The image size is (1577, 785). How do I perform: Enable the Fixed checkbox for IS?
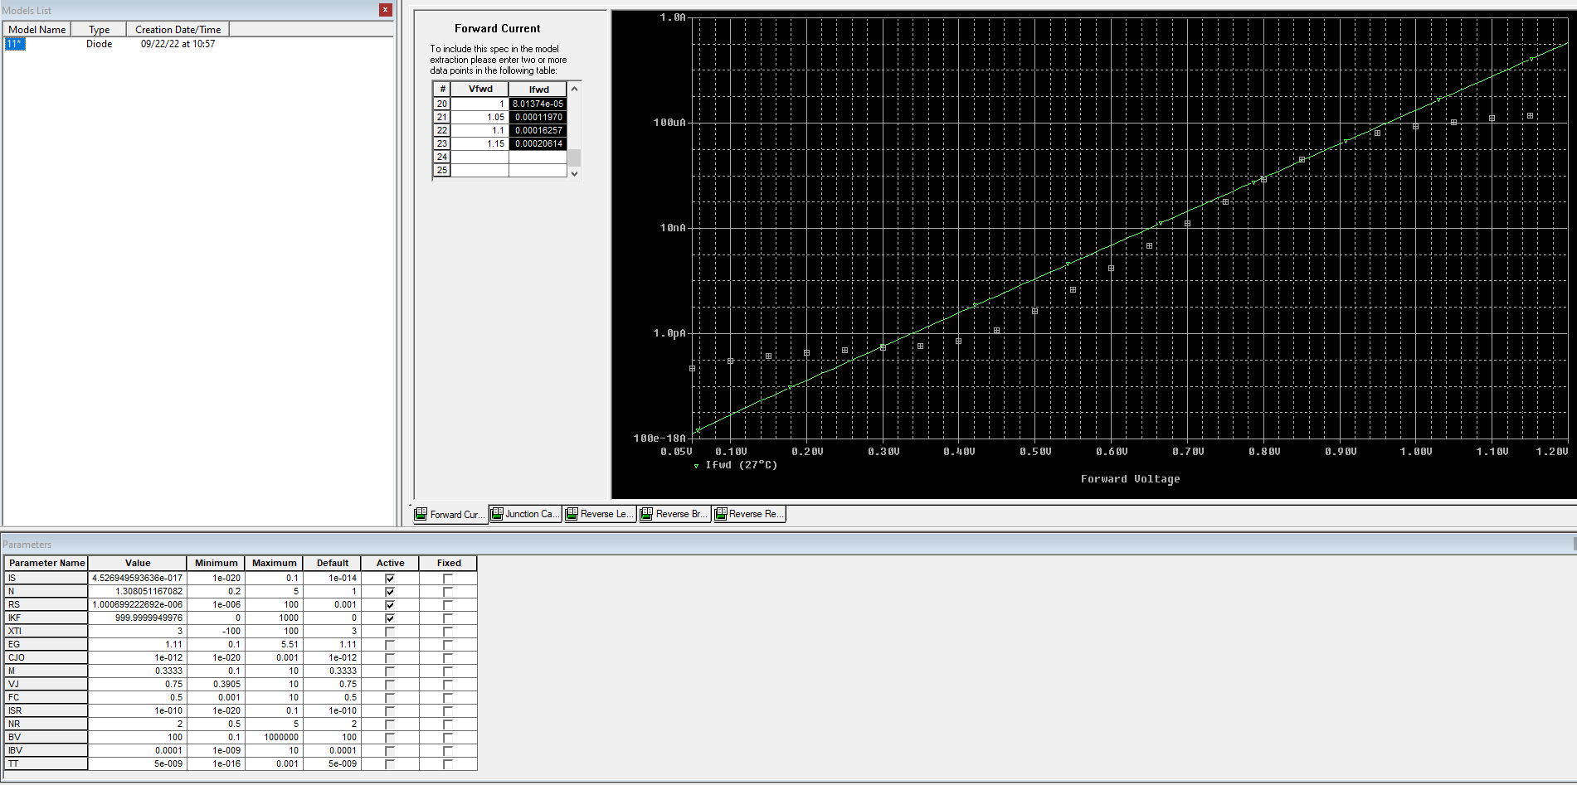(x=448, y=579)
